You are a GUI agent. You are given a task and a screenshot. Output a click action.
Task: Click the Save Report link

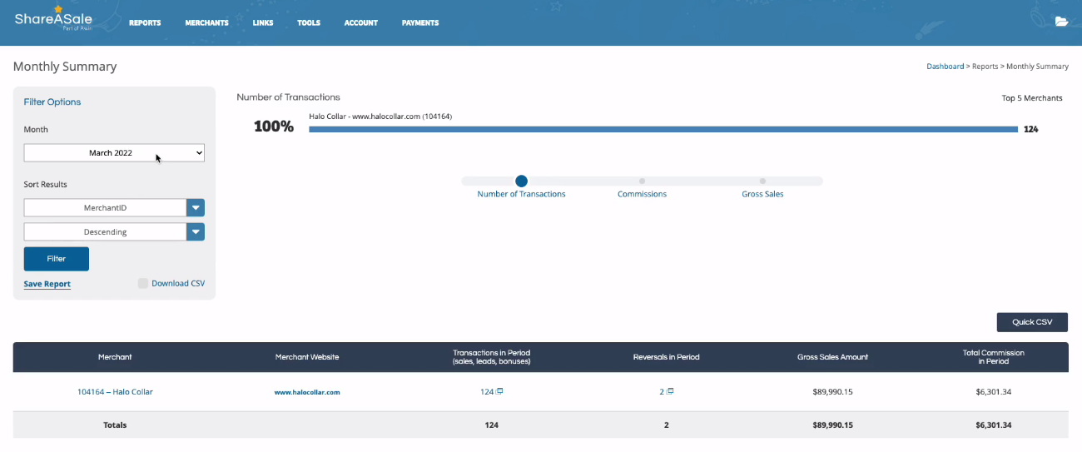(47, 284)
